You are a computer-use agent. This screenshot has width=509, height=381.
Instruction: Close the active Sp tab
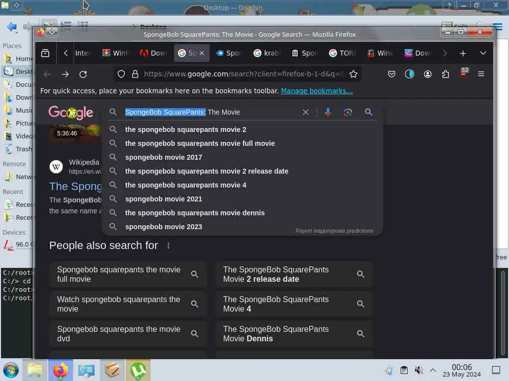202,53
